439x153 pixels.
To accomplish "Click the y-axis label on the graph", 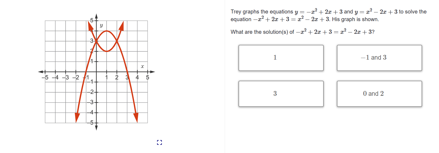I will pyautogui.click(x=101, y=25).
